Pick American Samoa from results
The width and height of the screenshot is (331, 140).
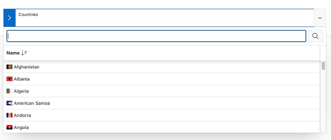coord(162,103)
